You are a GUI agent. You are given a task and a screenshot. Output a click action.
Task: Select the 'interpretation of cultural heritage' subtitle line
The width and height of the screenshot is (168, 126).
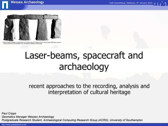coord(89,92)
